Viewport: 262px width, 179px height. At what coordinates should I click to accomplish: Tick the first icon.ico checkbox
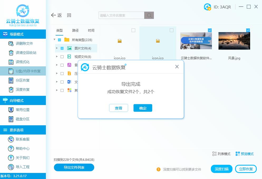point(133,31)
